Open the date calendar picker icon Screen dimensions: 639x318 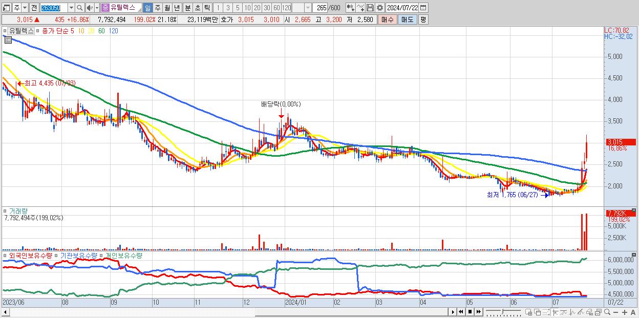(423, 8)
